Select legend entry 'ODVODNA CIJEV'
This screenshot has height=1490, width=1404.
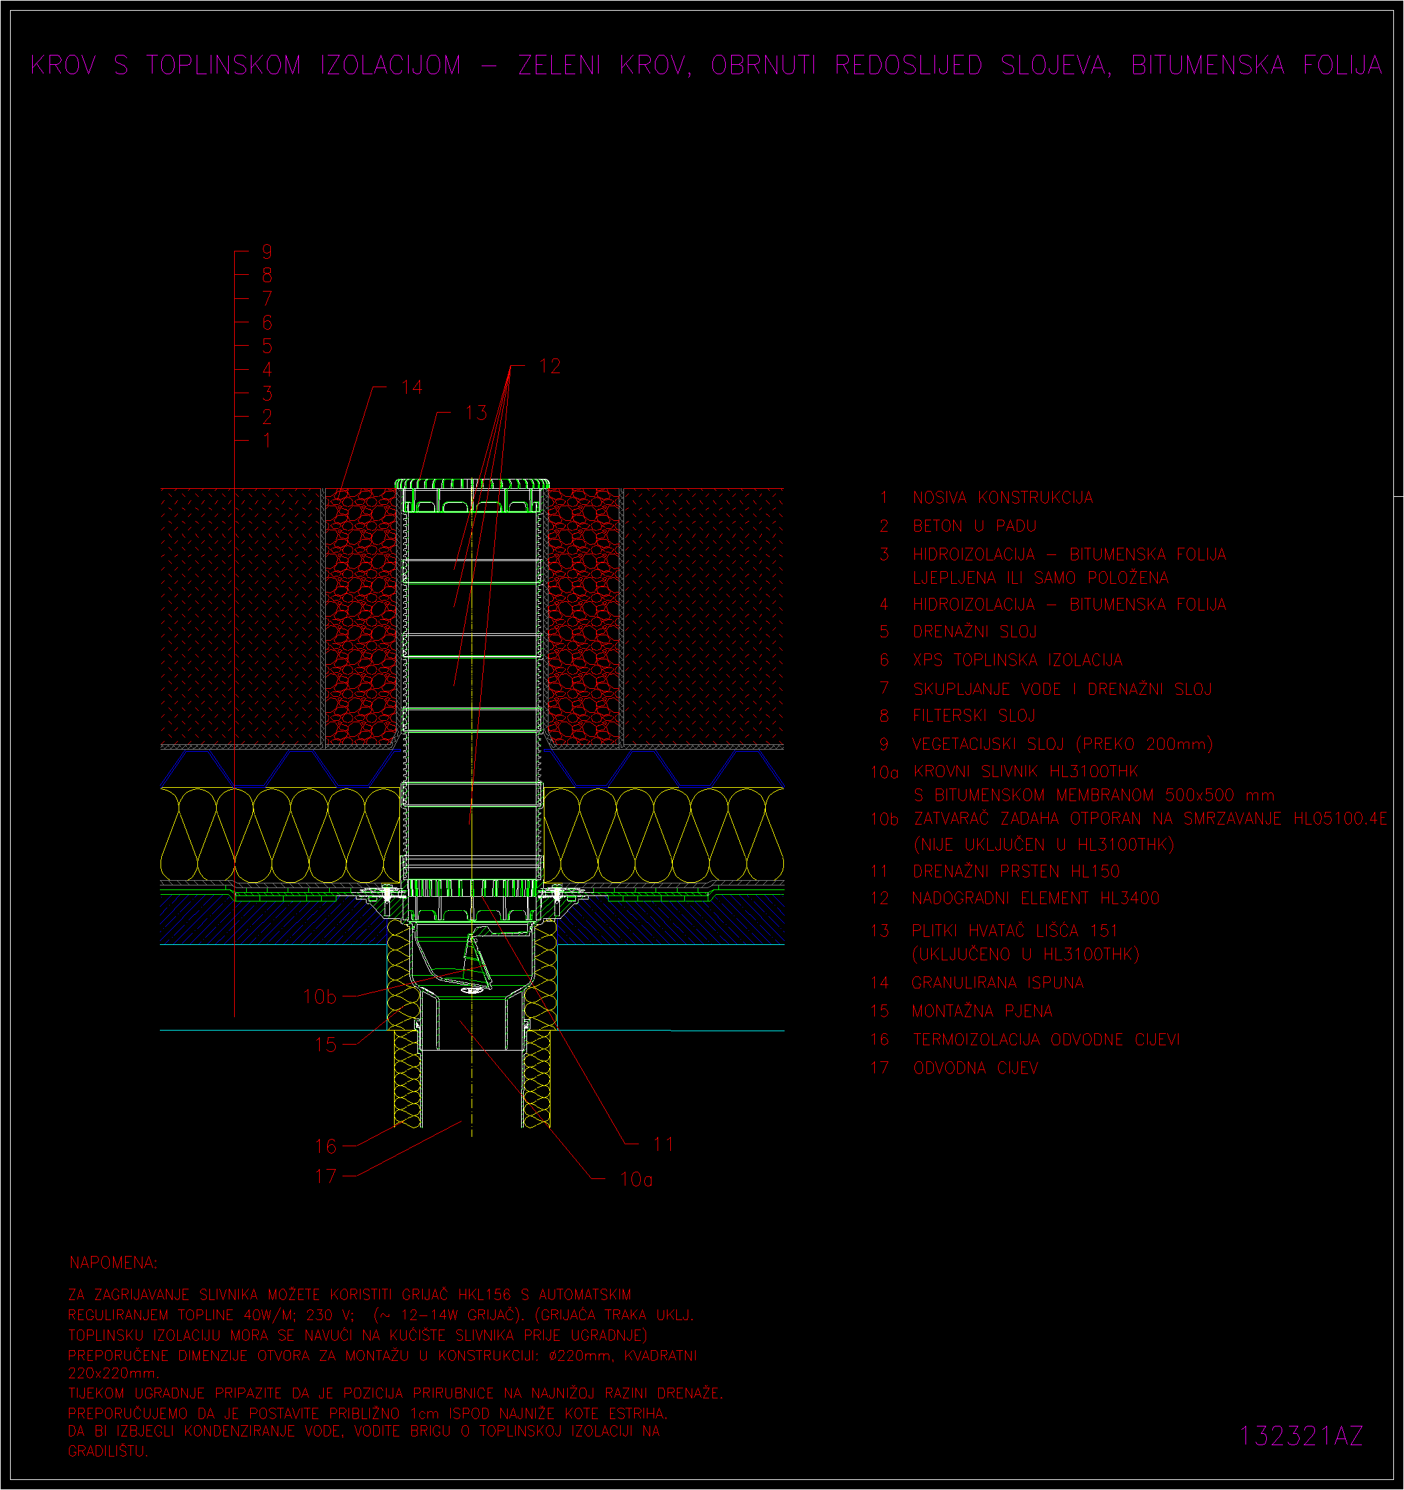975,1068
